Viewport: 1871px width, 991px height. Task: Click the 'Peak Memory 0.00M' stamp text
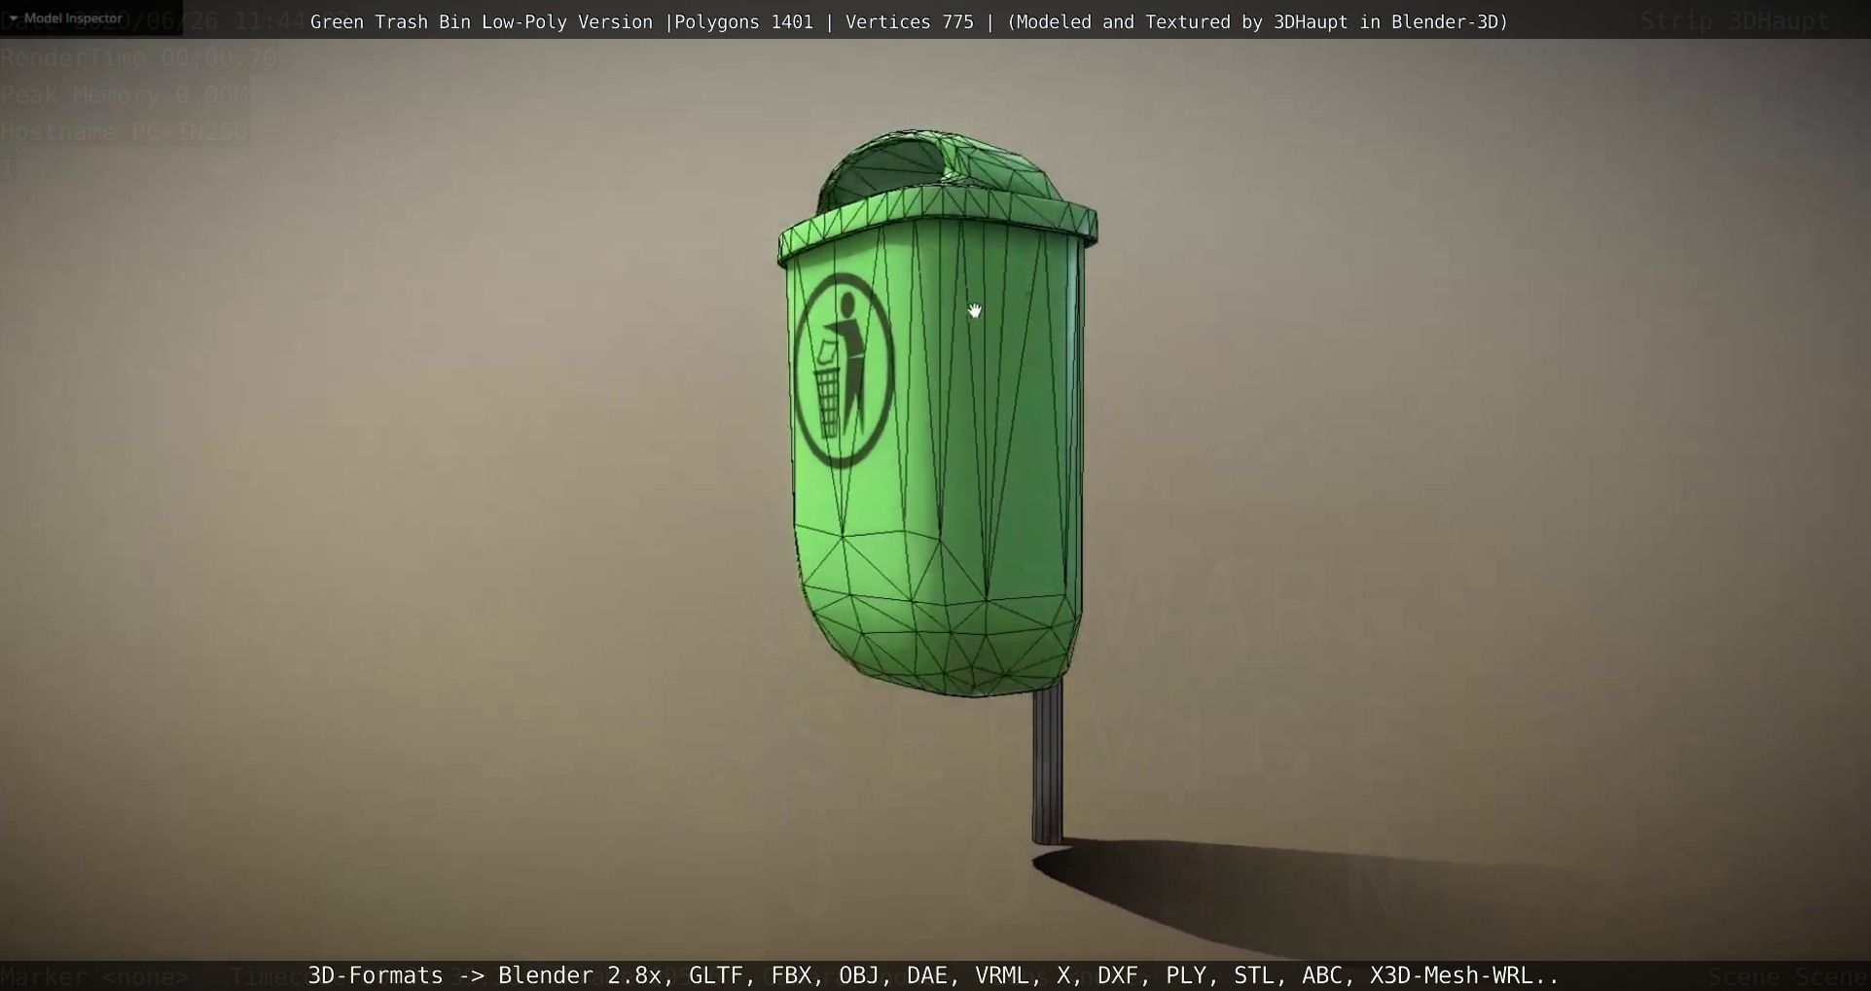125,95
